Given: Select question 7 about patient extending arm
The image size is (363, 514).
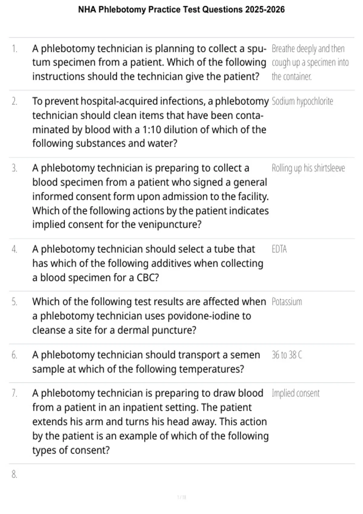Looking at the screenshot, I should [151, 422].
